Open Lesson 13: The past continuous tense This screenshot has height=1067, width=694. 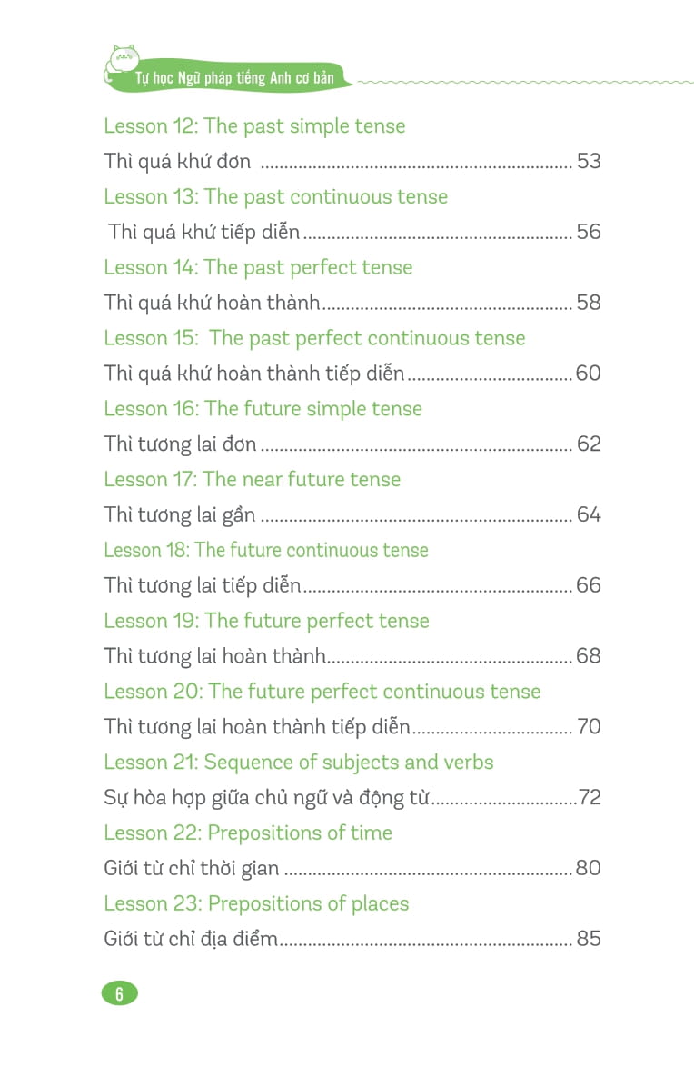click(x=275, y=197)
